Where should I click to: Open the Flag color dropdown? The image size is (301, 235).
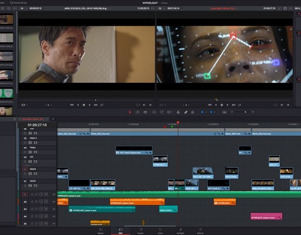pyautogui.click(x=206, y=112)
